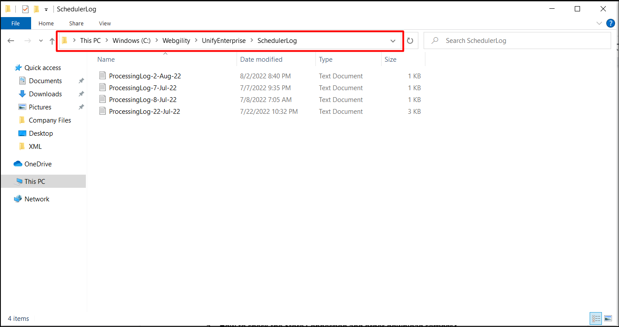Click New folder icon in title bar
Viewport: 619px width, 327px height.
[36, 9]
